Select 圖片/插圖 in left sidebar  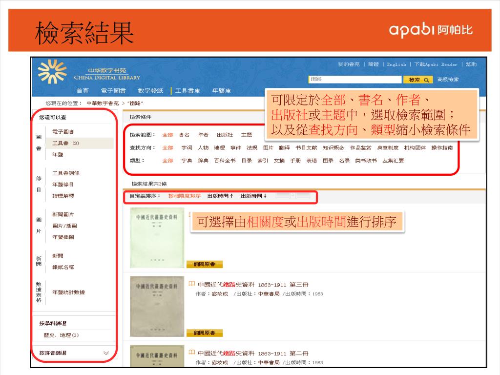coord(64,226)
